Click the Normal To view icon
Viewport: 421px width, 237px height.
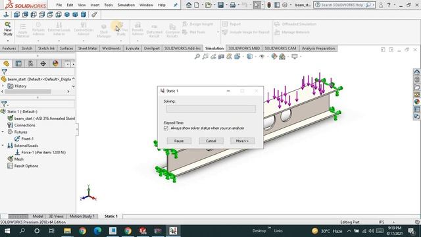point(6,14)
